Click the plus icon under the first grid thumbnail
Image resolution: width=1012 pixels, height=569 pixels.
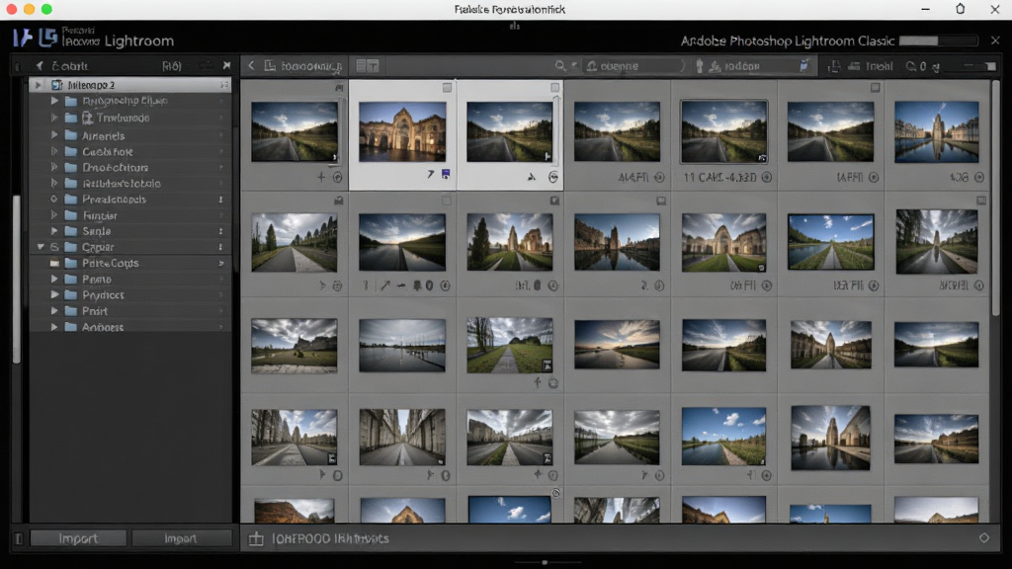coord(321,177)
